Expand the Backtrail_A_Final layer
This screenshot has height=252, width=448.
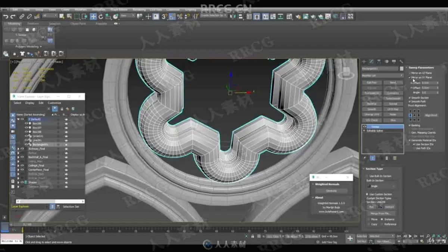click(x=18, y=157)
